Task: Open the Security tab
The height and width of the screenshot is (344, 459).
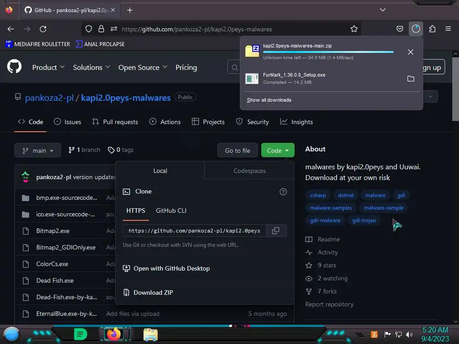Action: click(252, 122)
